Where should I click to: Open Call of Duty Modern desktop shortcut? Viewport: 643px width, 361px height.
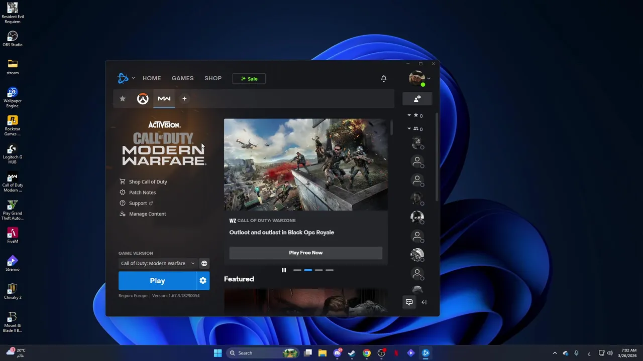point(13,182)
